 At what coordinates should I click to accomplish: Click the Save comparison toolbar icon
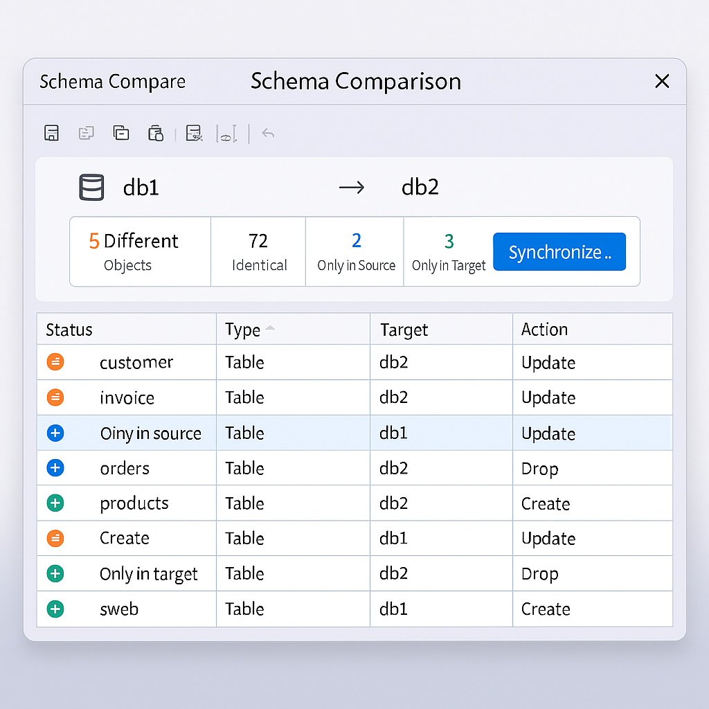click(x=51, y=133)
